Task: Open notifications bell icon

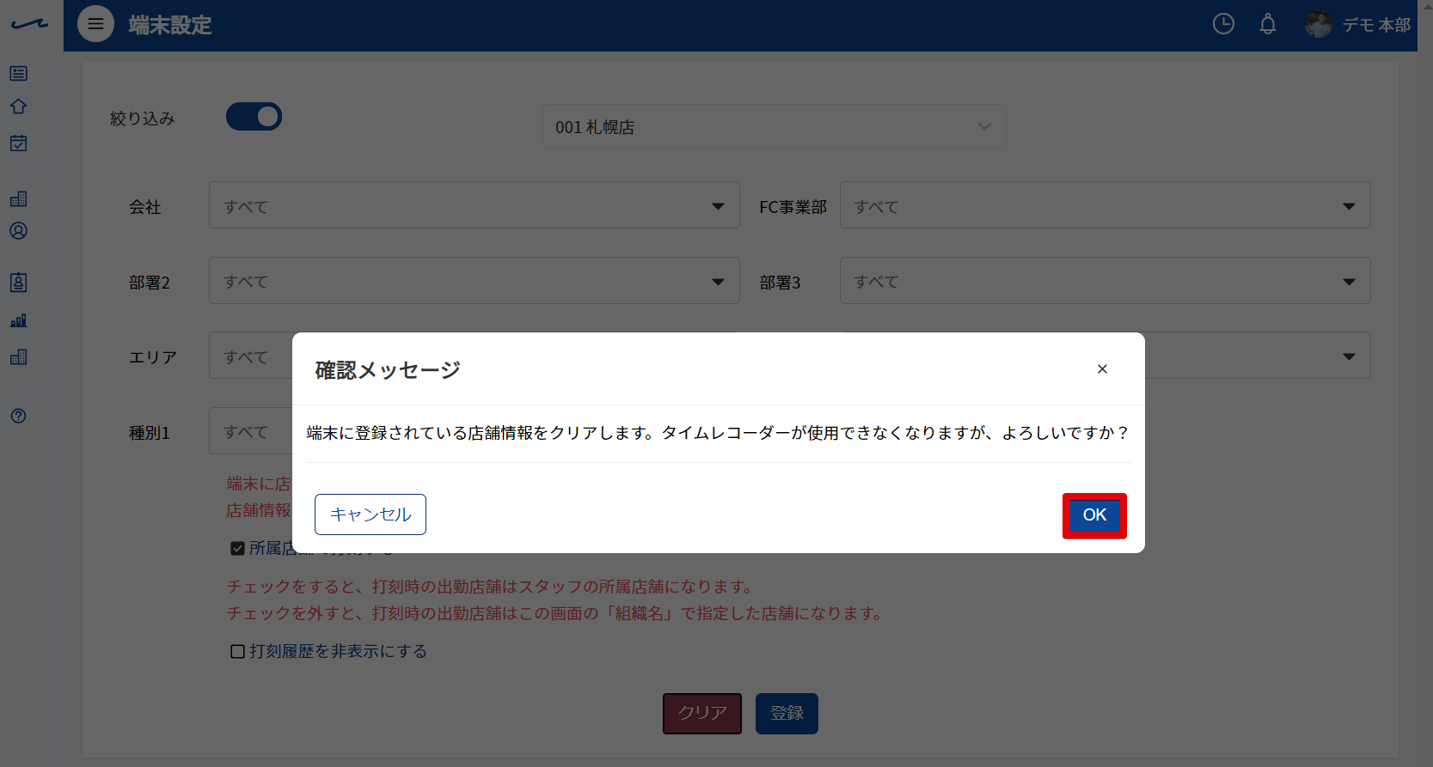Action: pyautogui.click(x=1268, y=24)
